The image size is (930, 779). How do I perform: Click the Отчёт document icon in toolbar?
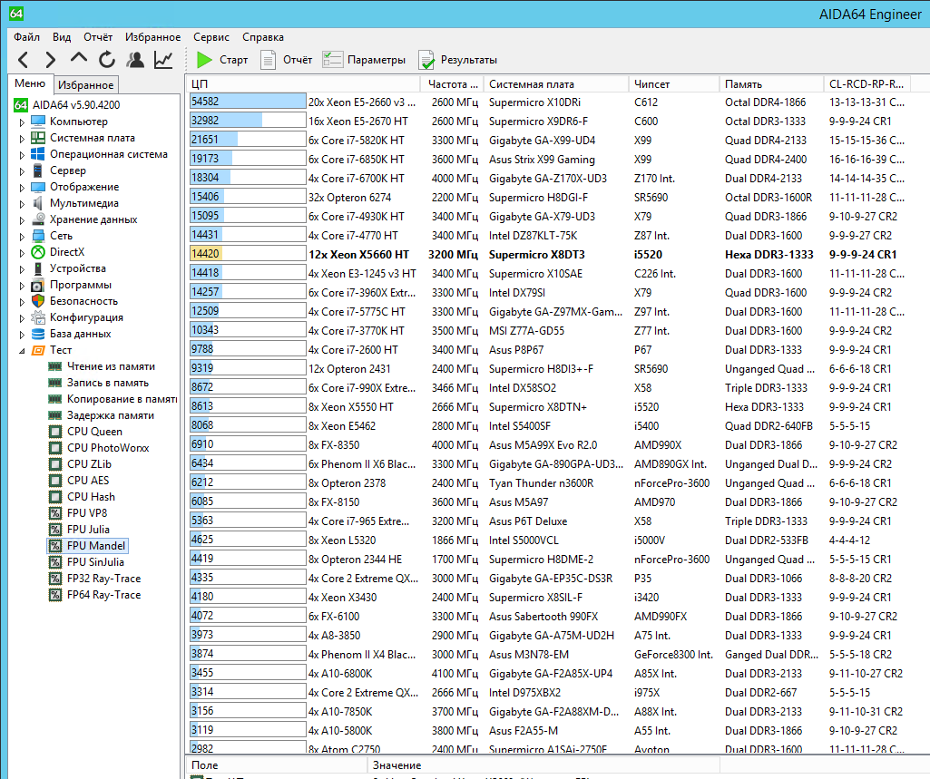pyautogui.click(x=268, y=60)
